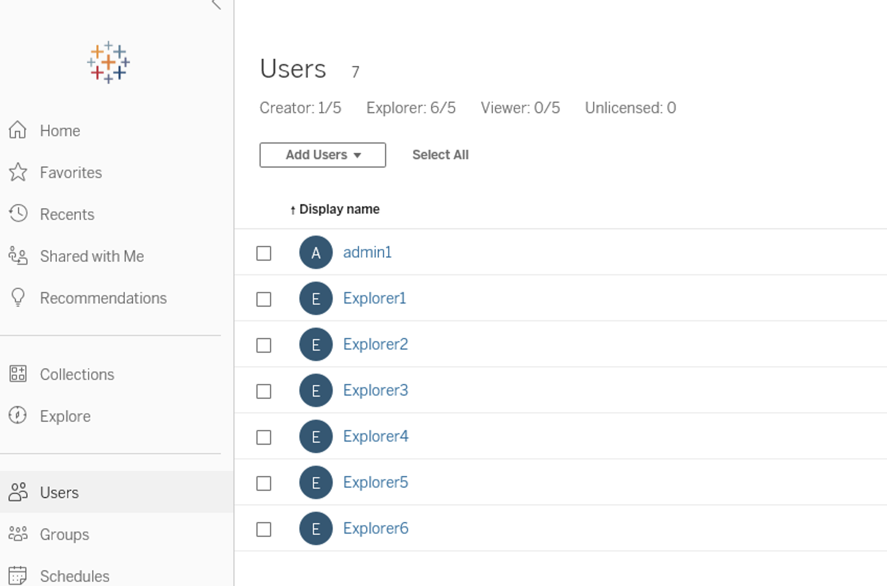Select the Recommendations lightbulb icon
Image resolution: width=887 pixels, height=586 pixels.
[18, 298]
